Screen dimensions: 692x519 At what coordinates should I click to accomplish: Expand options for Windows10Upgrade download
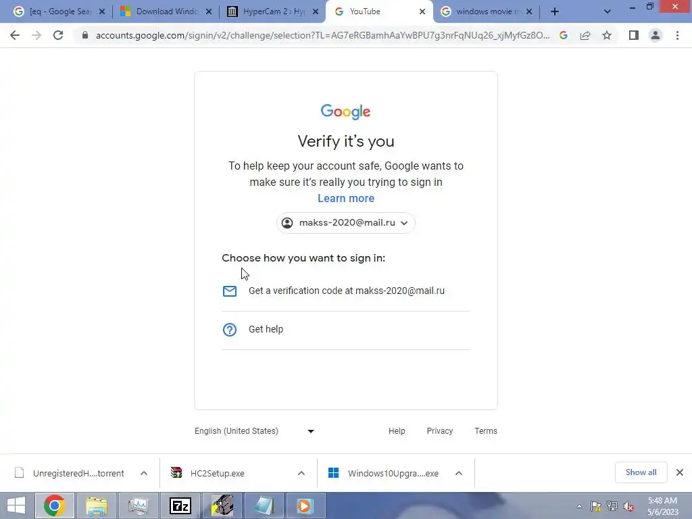tap(459, 473)
